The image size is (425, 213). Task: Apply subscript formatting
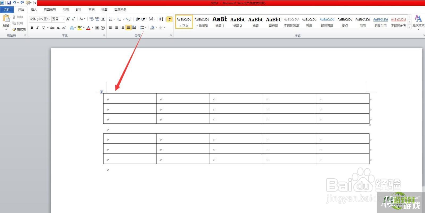click(58, 28)
